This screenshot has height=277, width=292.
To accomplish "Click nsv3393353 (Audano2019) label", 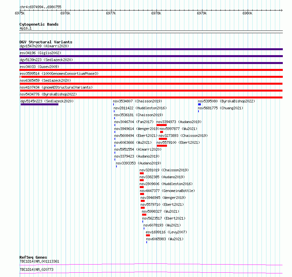I will click(x=138, y=163).
